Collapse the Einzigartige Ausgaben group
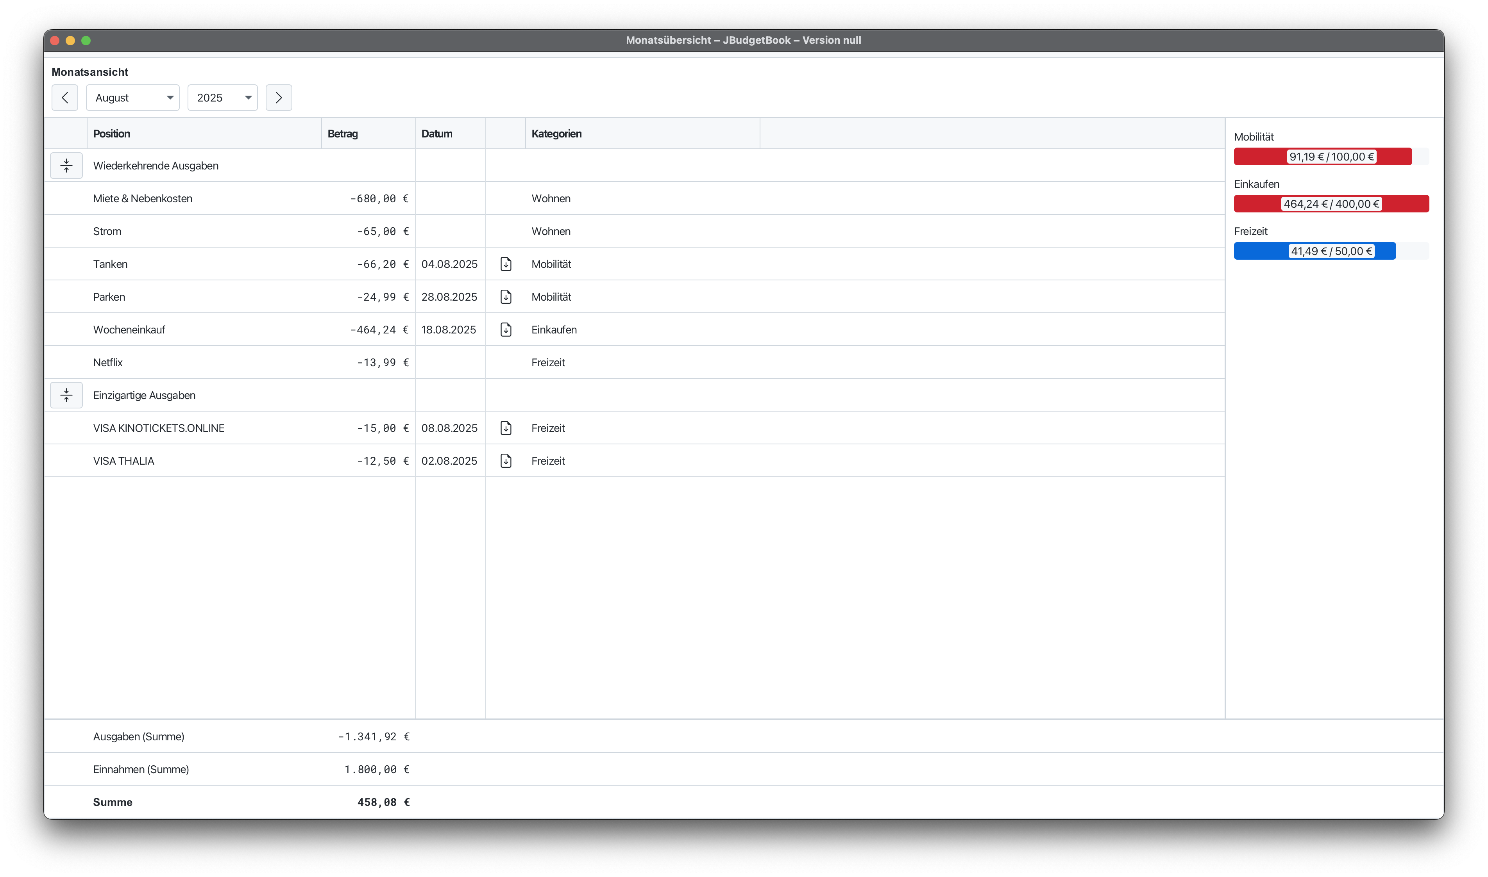 coord(66,396)
